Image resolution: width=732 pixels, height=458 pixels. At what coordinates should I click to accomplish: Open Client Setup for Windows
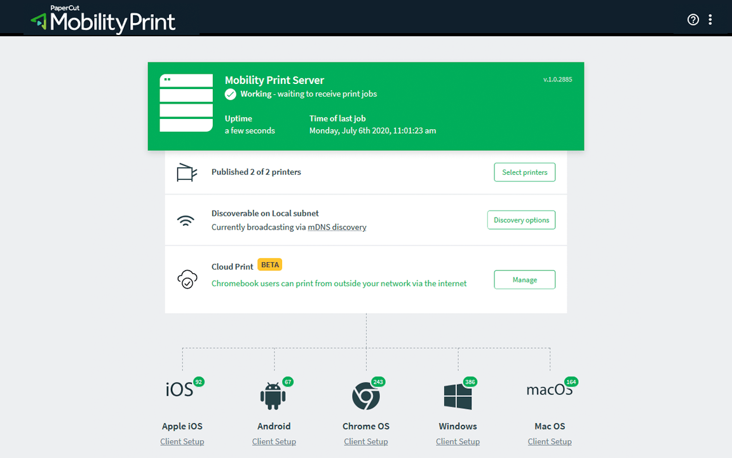(458, 441)
